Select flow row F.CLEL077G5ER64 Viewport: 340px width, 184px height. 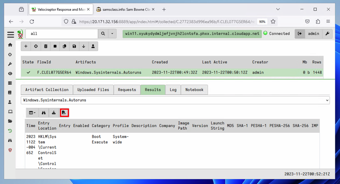coord(172,73)
